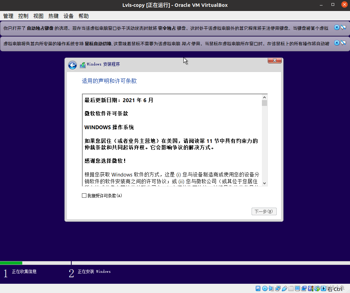The width and height of the screenshot is (350, 293).
Task: Open the optical disk status icon
Action: coord(265,288)
